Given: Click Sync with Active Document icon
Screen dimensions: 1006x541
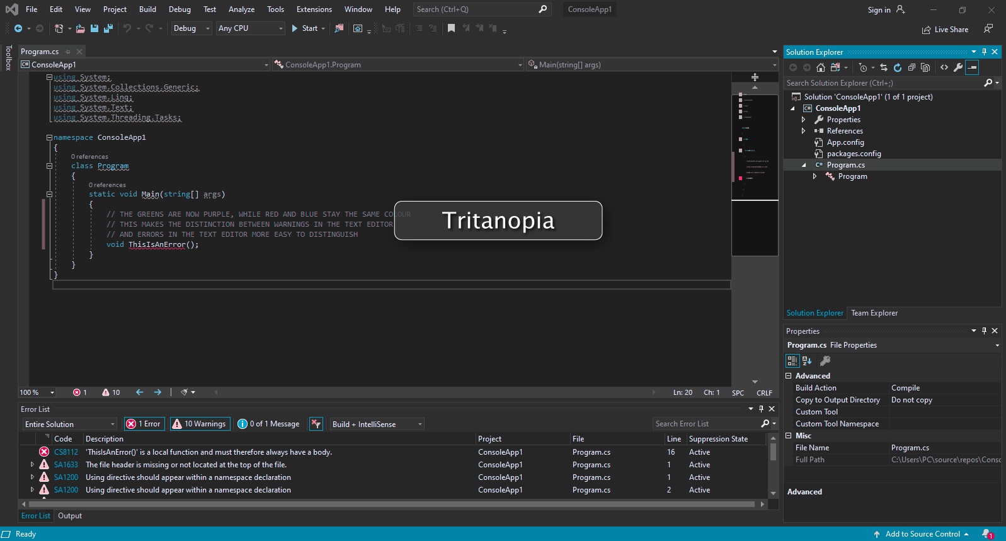Looking at the screenshot, I should 884,67.
